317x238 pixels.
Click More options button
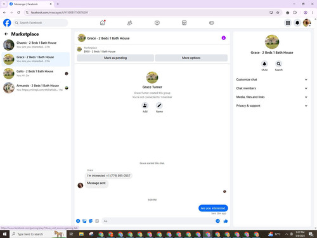(x=191, y=58)
